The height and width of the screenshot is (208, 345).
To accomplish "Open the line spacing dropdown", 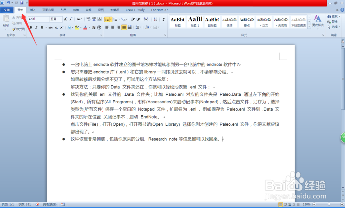I will coord(138,27).
